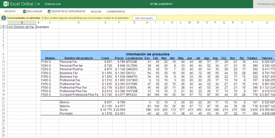The width and height of the screenshot is (275, 138).
Task: Open the COMENTARIOS menu item
Action: [116, 11]
